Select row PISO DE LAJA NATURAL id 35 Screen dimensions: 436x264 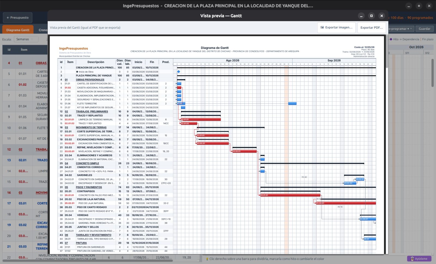pyautogui.click(x=115, y=203)
